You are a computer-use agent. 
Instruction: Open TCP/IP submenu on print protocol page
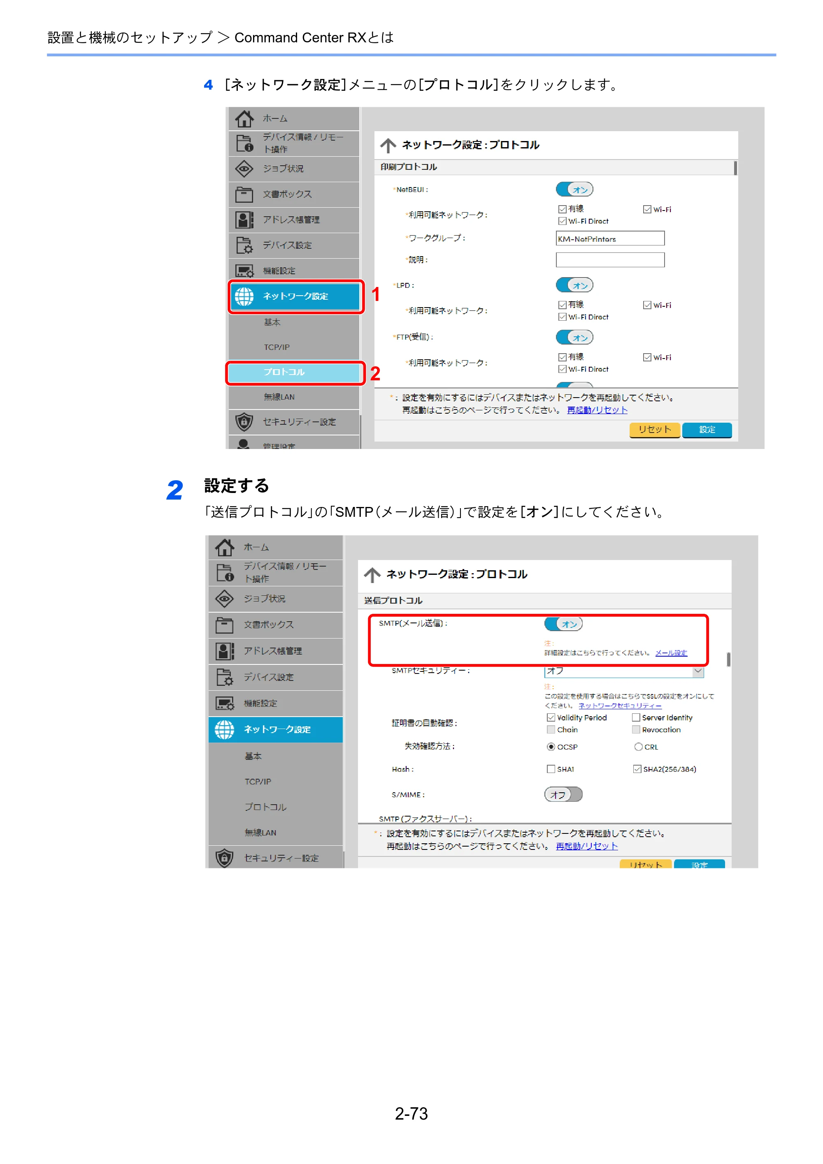coord(277,347)
